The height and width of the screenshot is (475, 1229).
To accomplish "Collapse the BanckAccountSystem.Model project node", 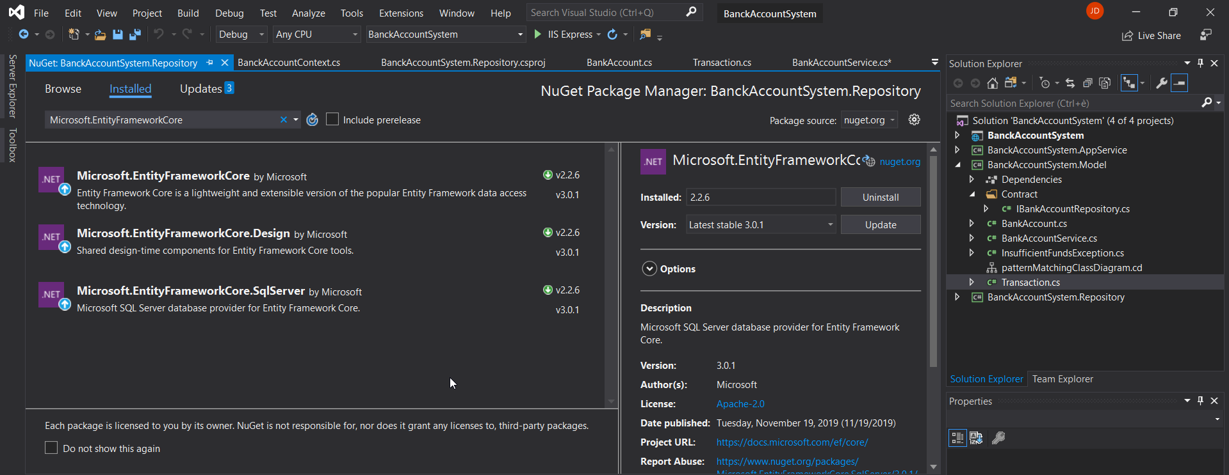I will click(x=957, y=165).
